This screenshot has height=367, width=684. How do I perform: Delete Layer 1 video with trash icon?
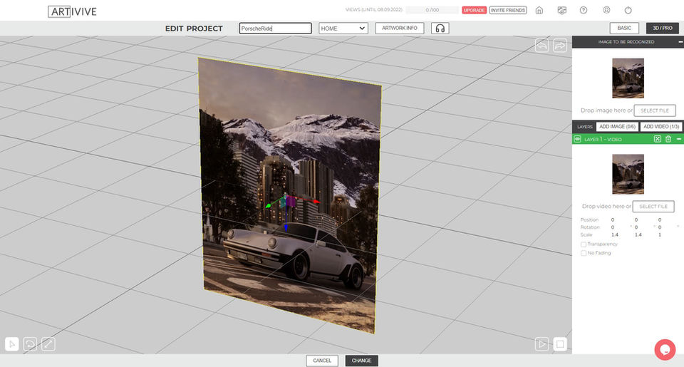[x=668, y=139]
